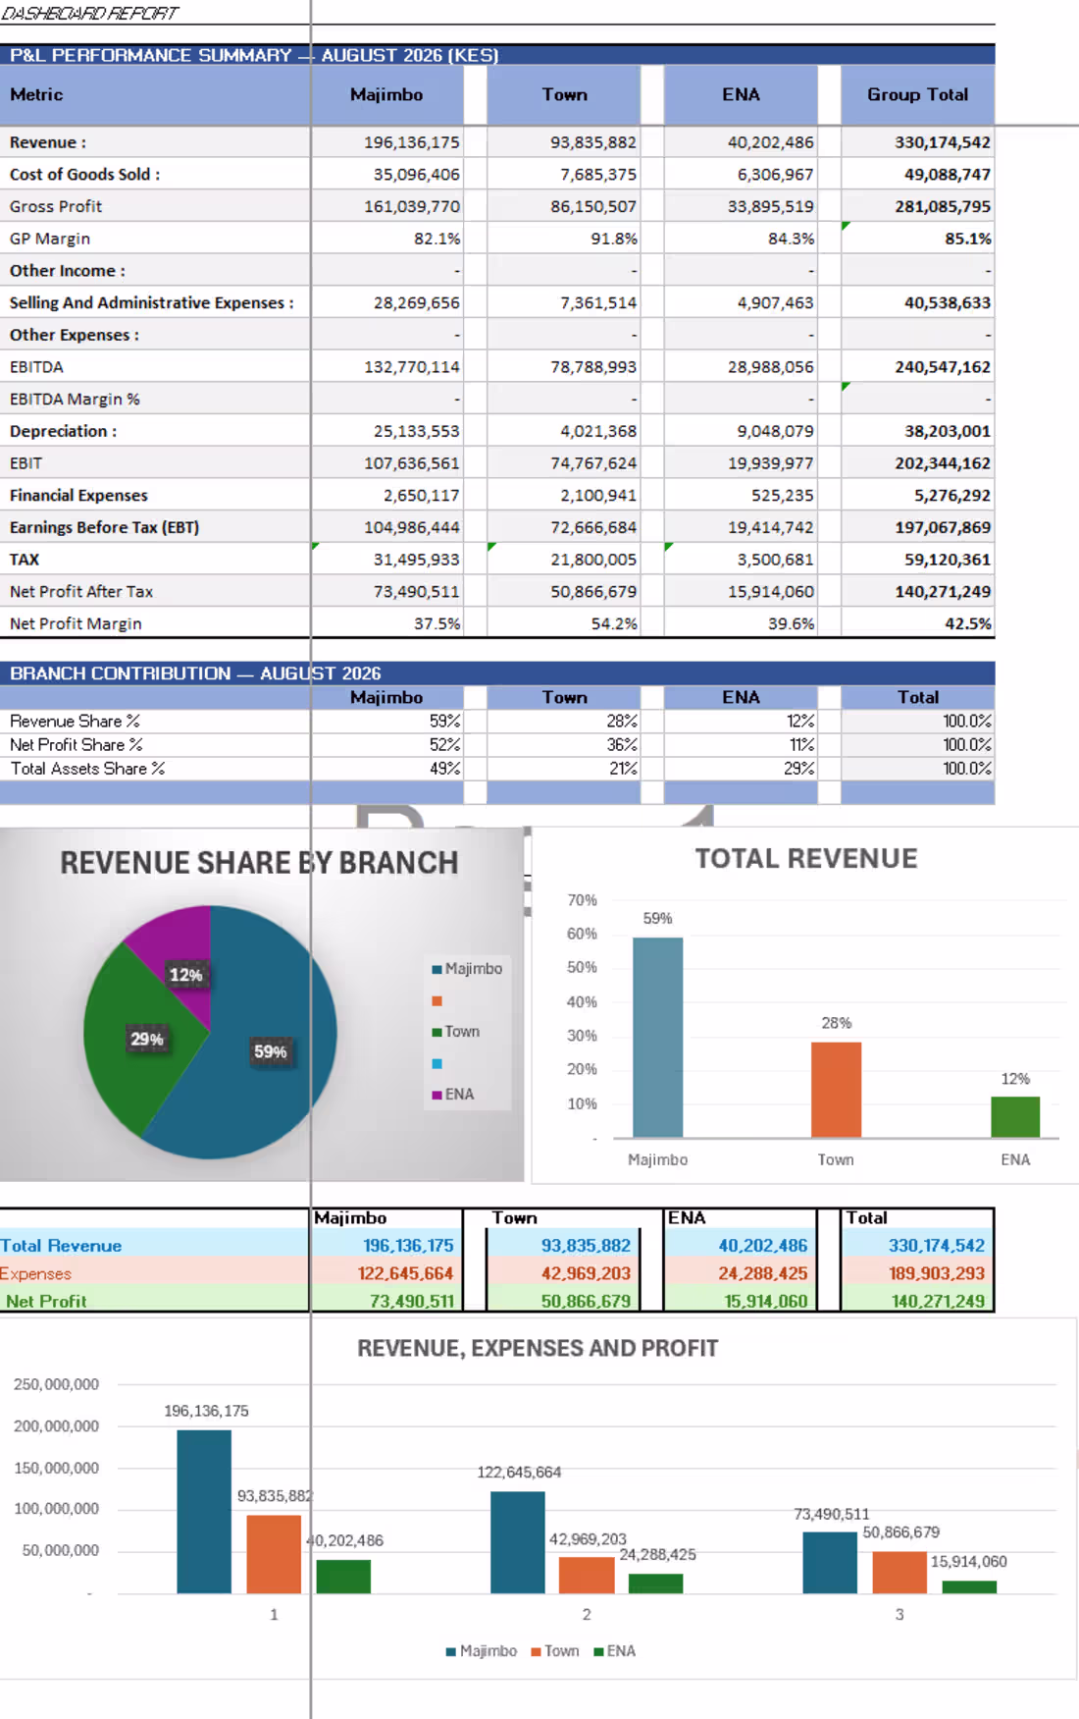
Task: Click Net Profit Share value 36%
Action: coord(564,745)
